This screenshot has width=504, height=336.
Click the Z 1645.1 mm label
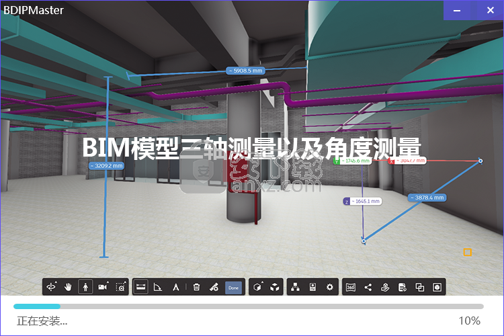363,202
